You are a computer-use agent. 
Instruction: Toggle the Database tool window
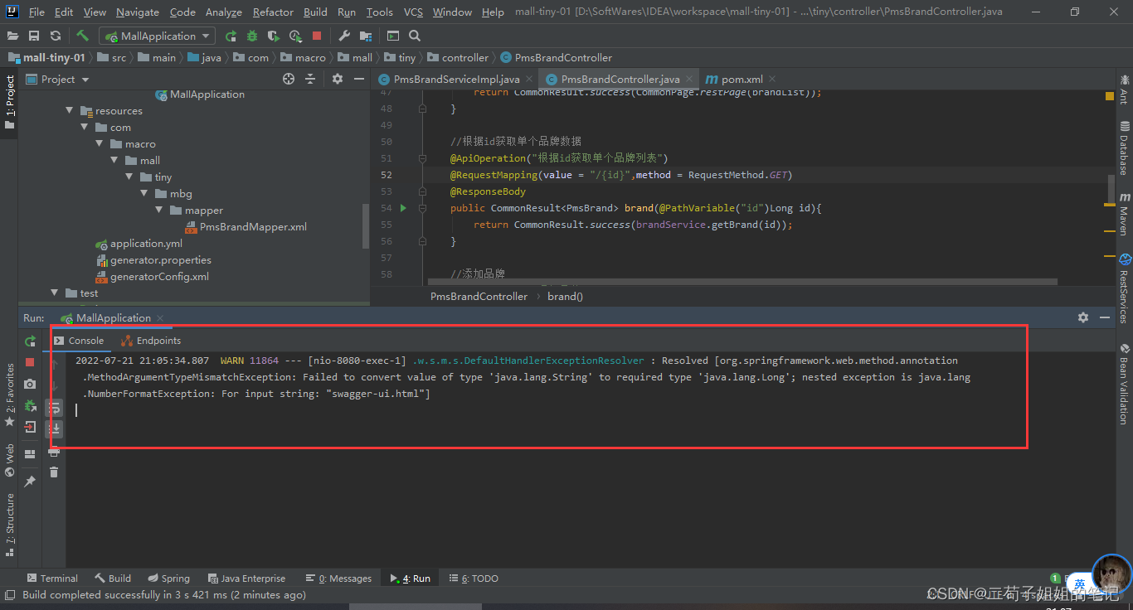1125,148
